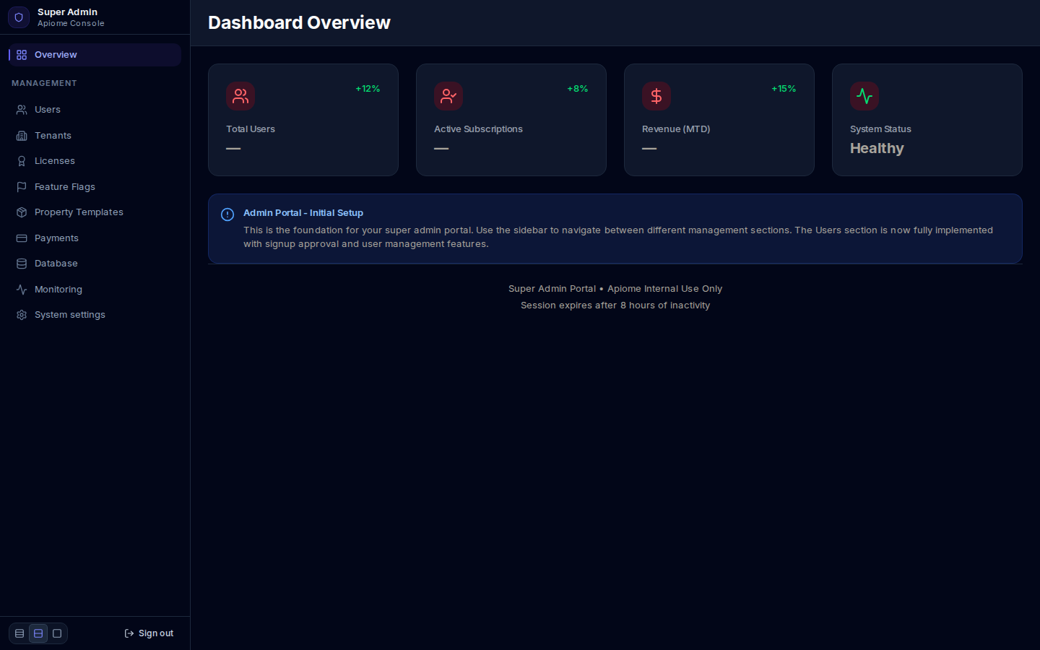Sign out of the admin console
Screen dimensions: 1040x650
point(149,633)
